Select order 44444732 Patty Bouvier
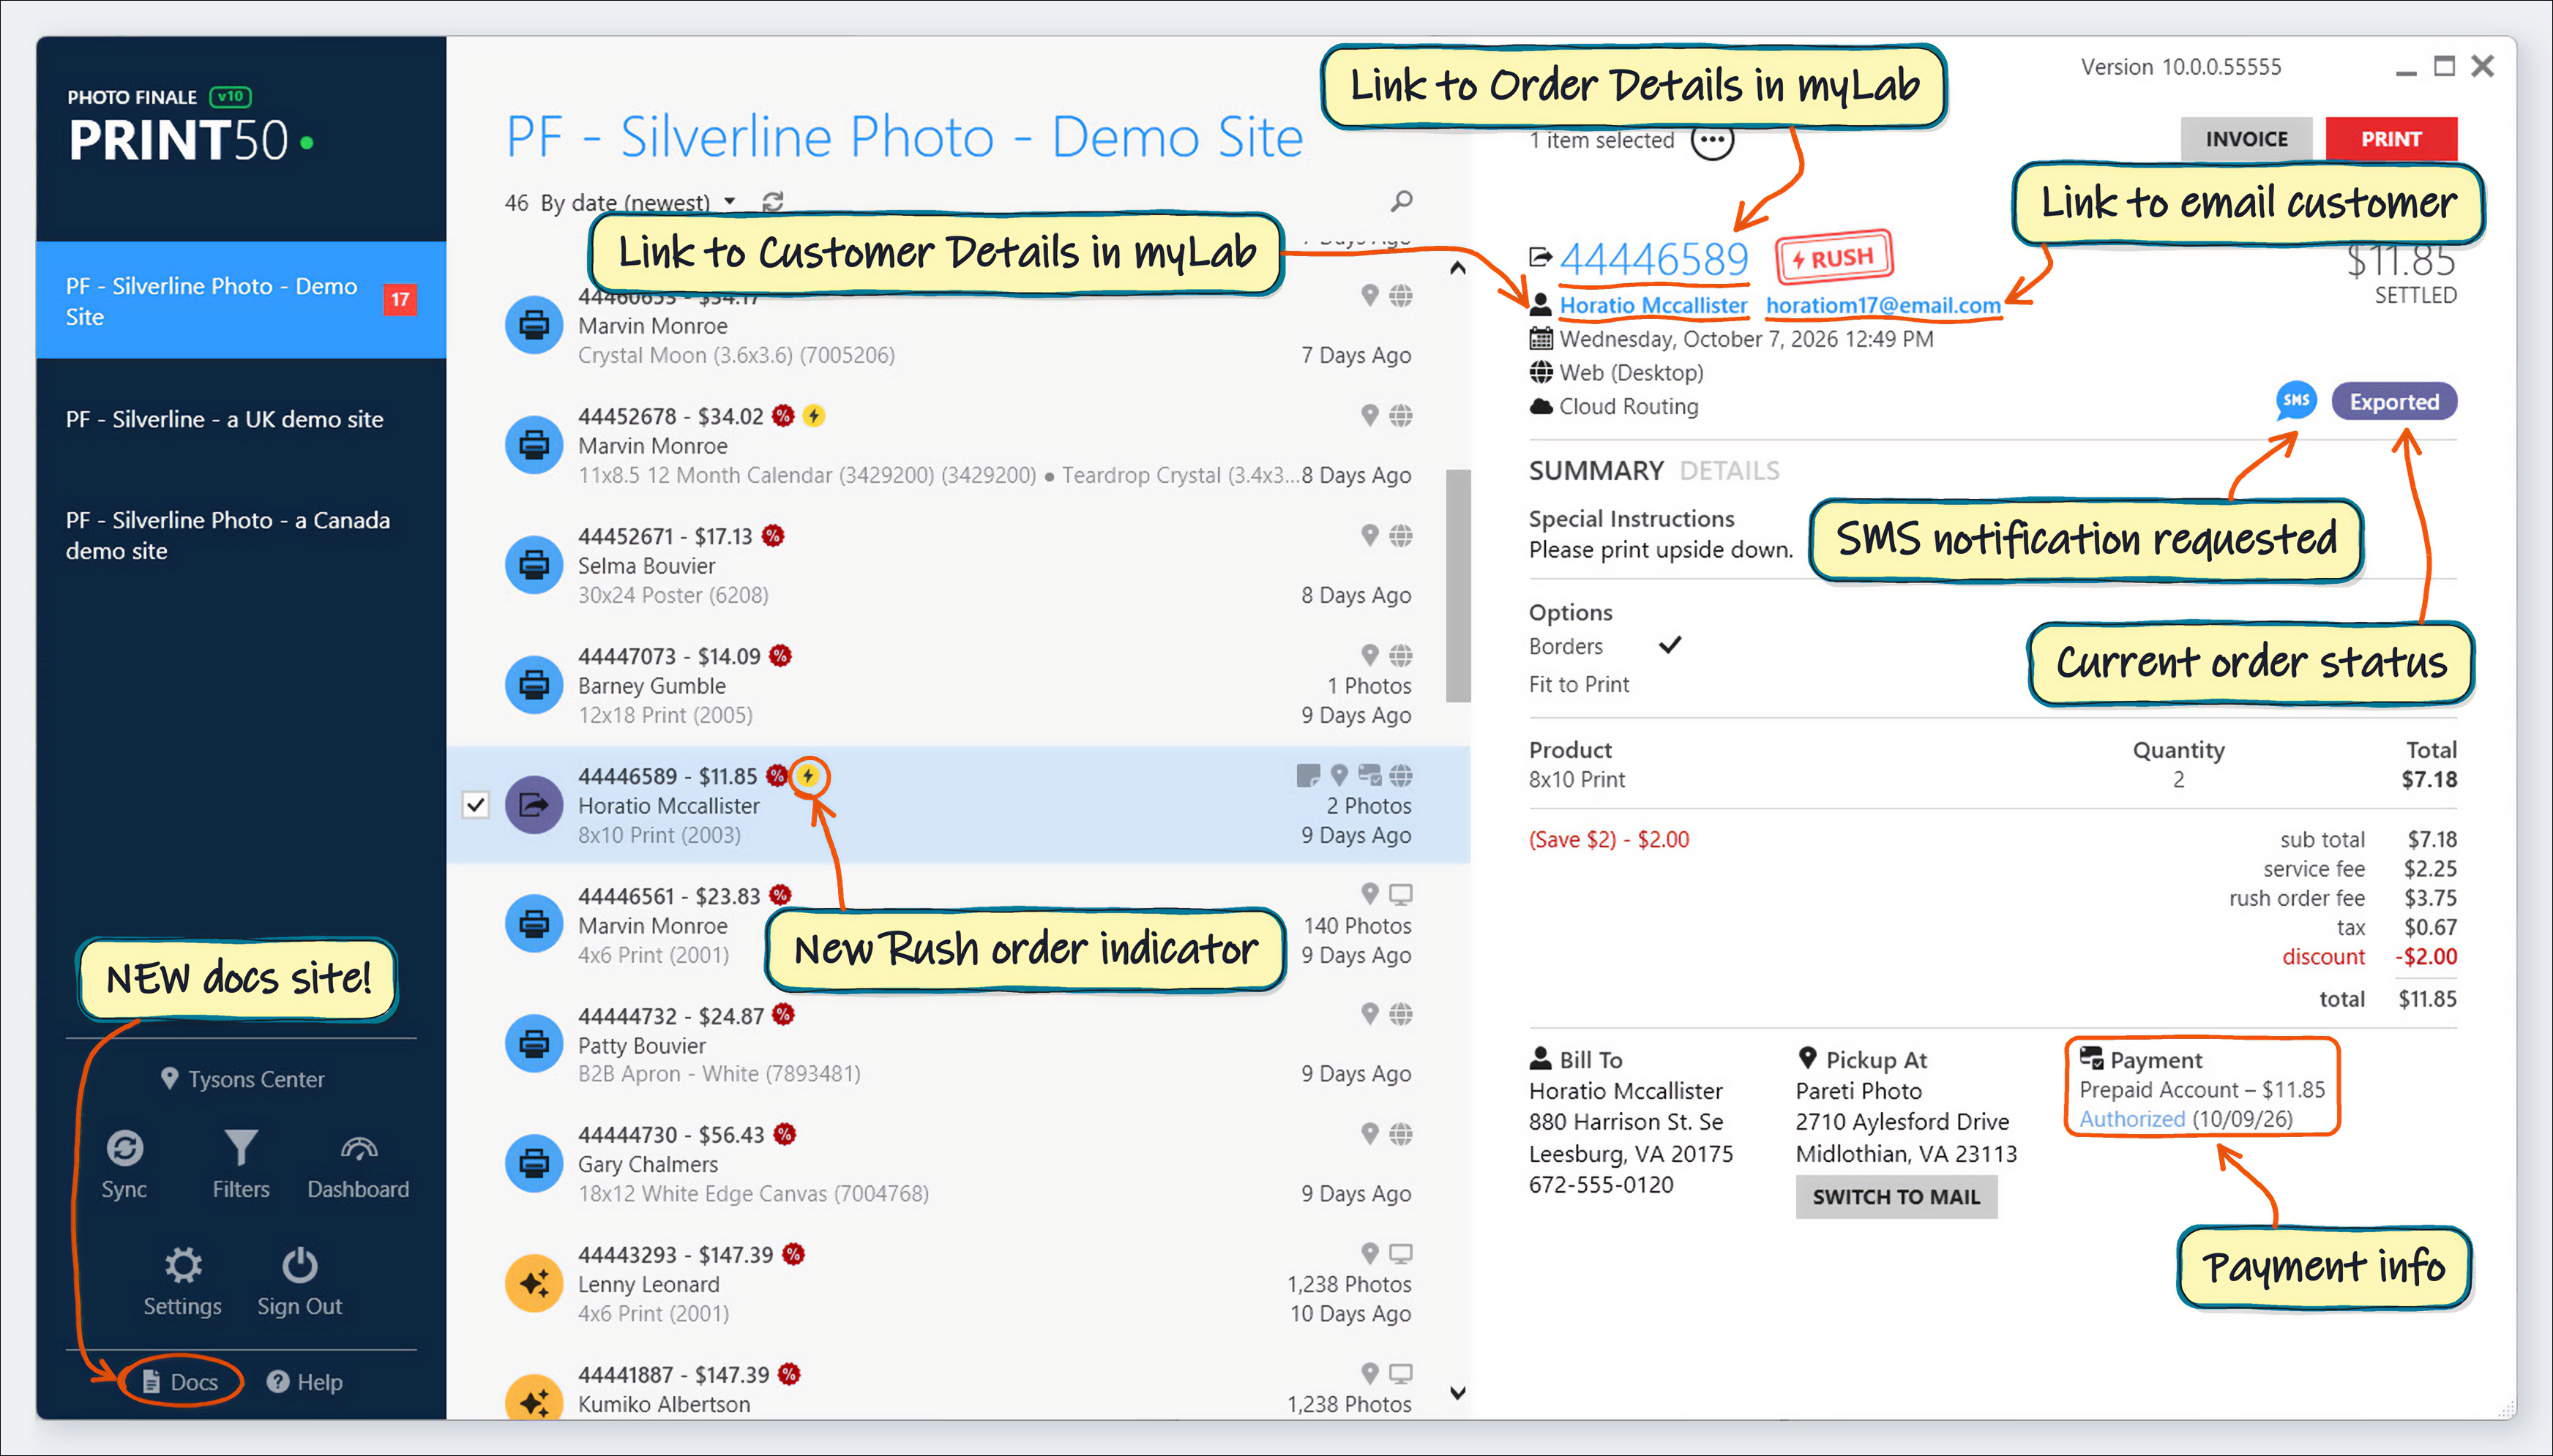 click(x=957, y=1044)
